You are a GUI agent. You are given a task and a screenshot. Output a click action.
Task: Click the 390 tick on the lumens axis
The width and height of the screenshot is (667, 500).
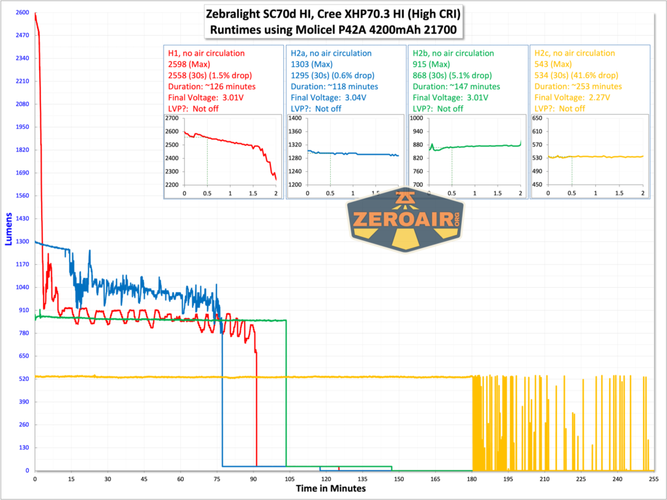(x=24, y=402)
